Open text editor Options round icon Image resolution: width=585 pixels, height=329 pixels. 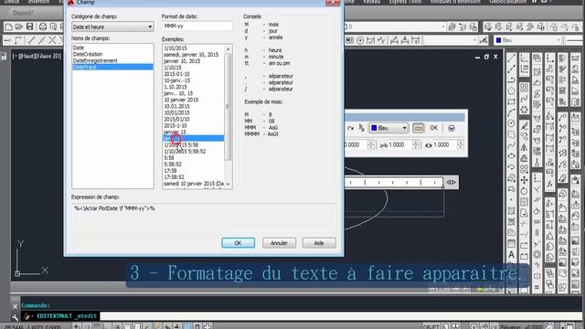tap(452, 128)
